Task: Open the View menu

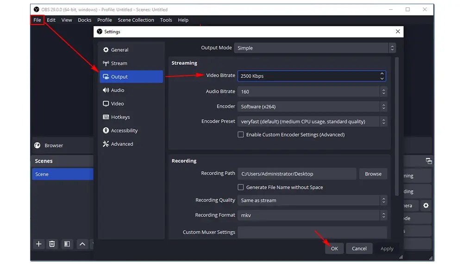Action: point(67,20)
